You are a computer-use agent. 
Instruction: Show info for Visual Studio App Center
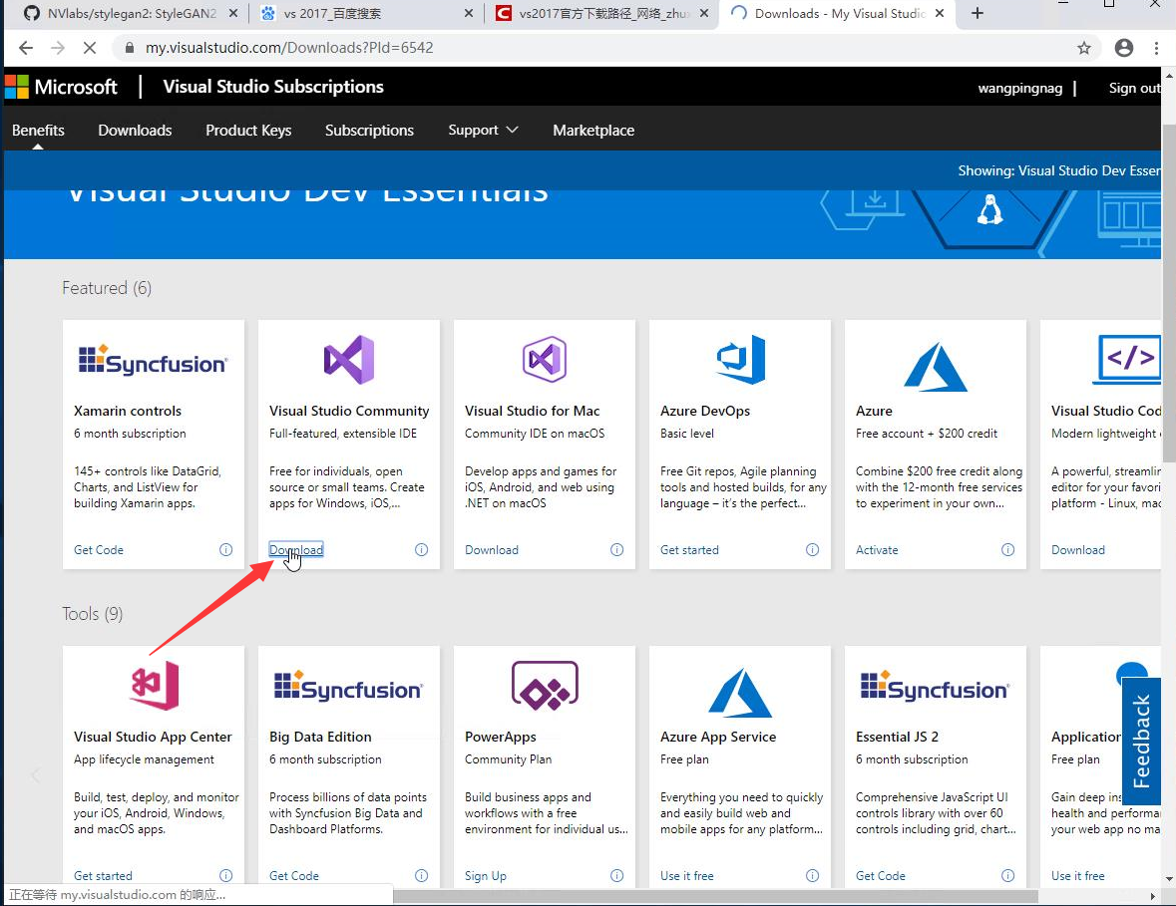coord(225,875)
